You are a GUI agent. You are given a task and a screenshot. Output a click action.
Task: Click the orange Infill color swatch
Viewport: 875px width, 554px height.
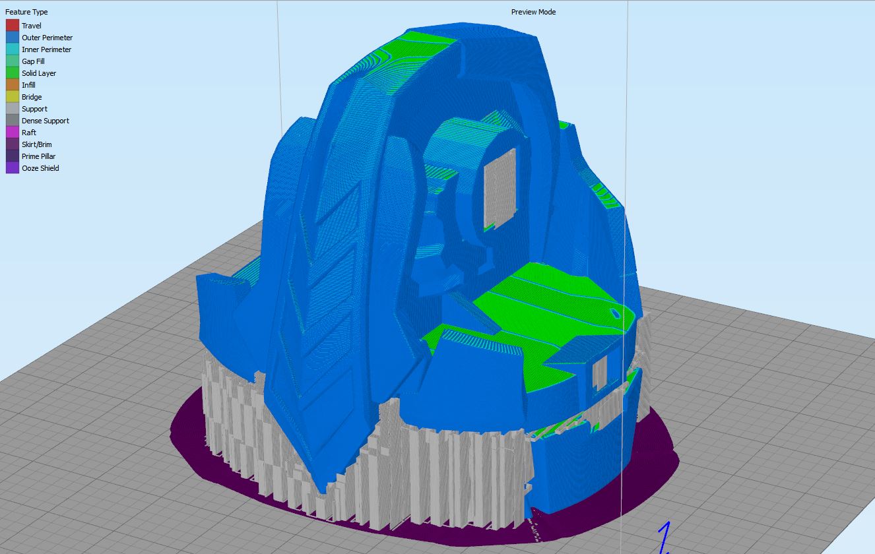click(12, 85)
